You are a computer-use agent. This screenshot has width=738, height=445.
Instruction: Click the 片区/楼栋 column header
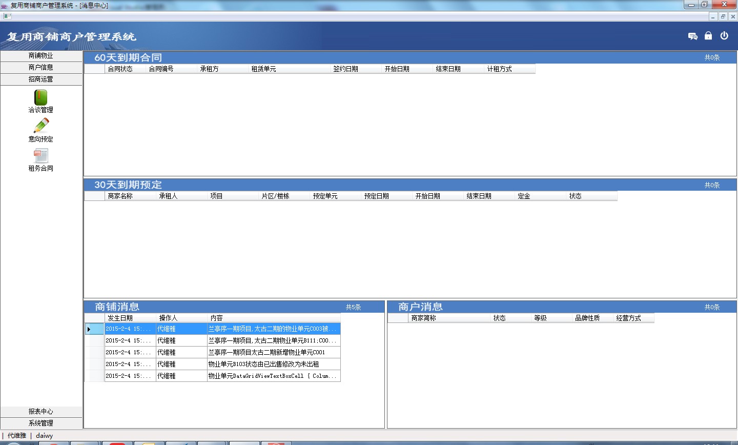pos(284,196)
